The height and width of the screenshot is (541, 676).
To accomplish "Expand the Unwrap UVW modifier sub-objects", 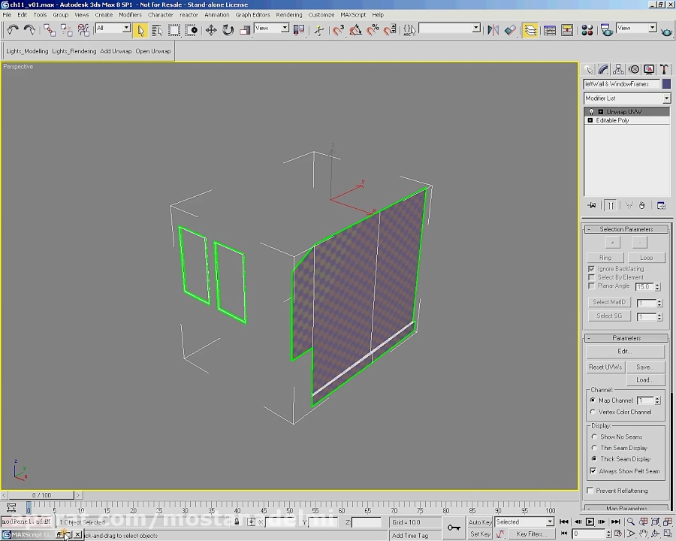I will pyautogui.click(x=600, y=112).
